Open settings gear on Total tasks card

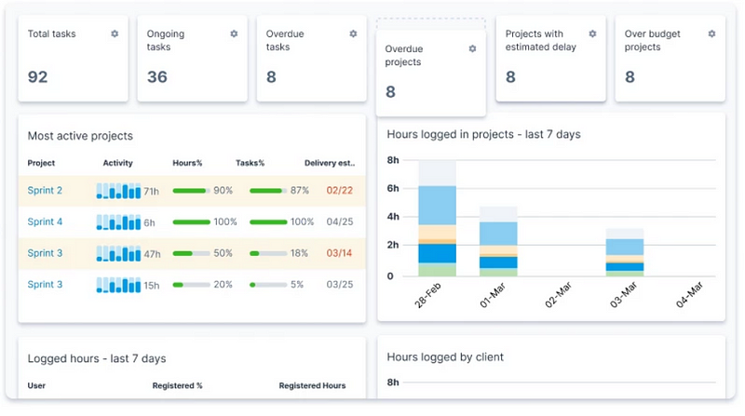(115, 34)
